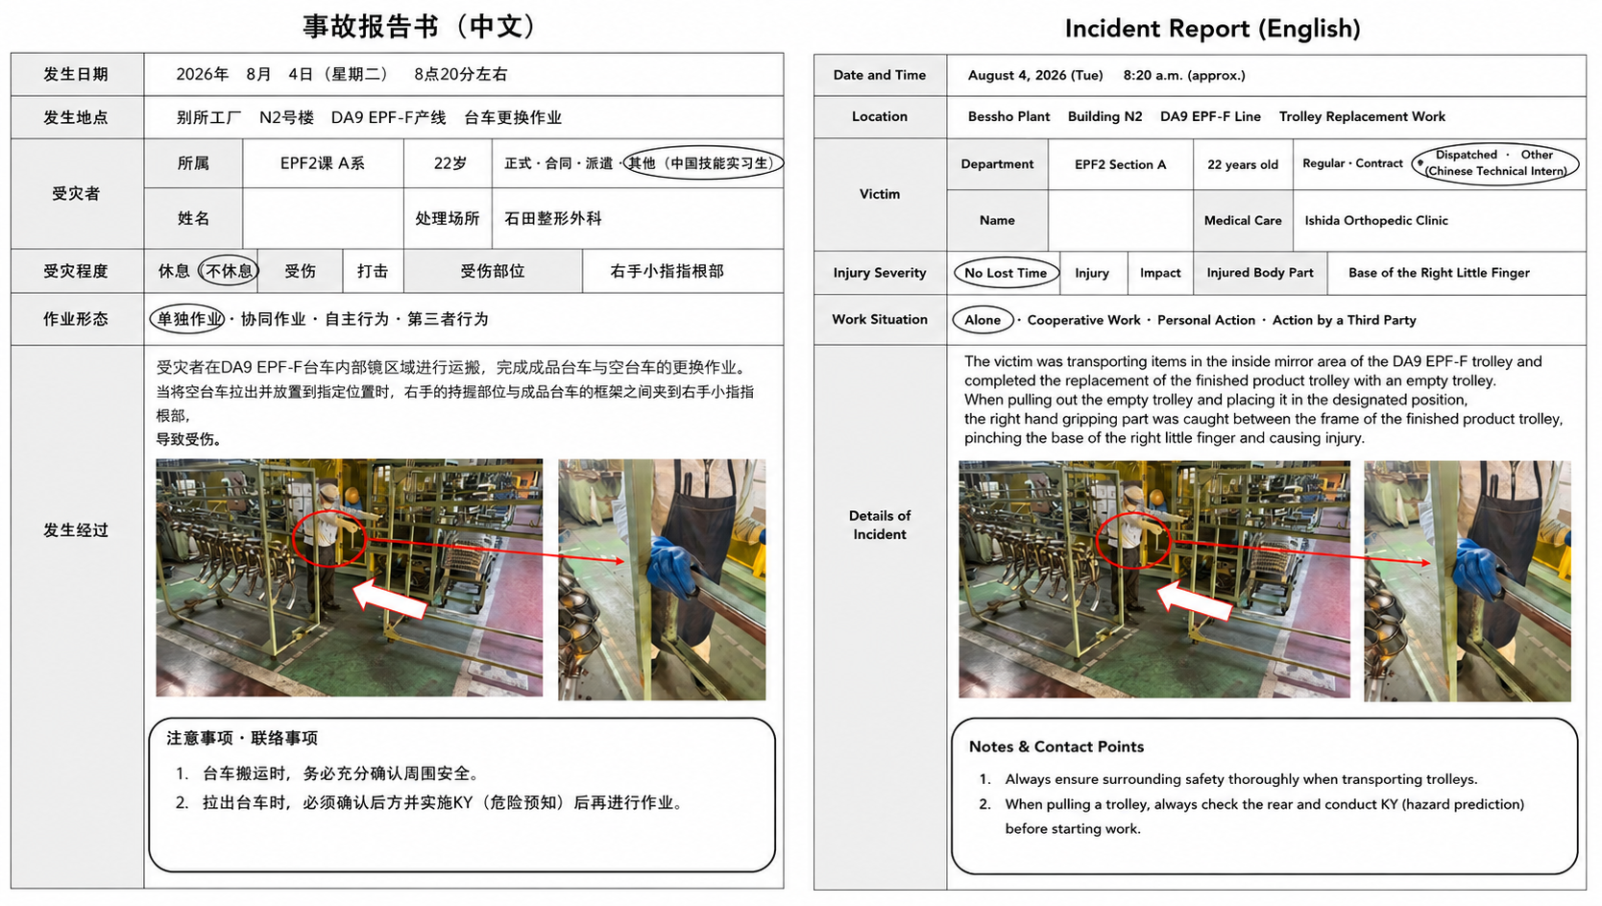Click the 'Bessho Plant' location text

(x=1008, y=116)
